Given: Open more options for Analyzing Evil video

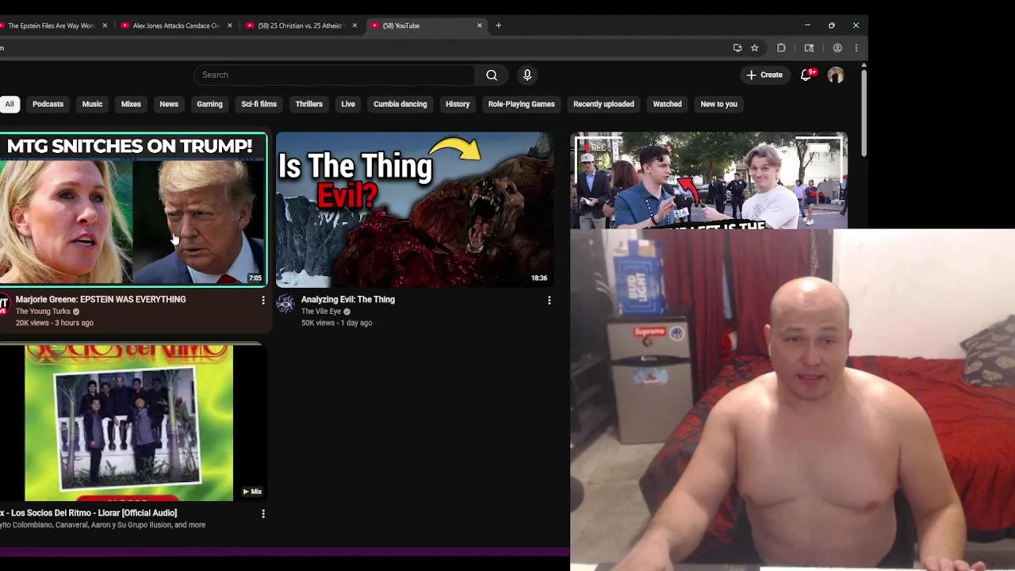Looking at the screenshot, I should pyautogui.click(x=549, y=300).
